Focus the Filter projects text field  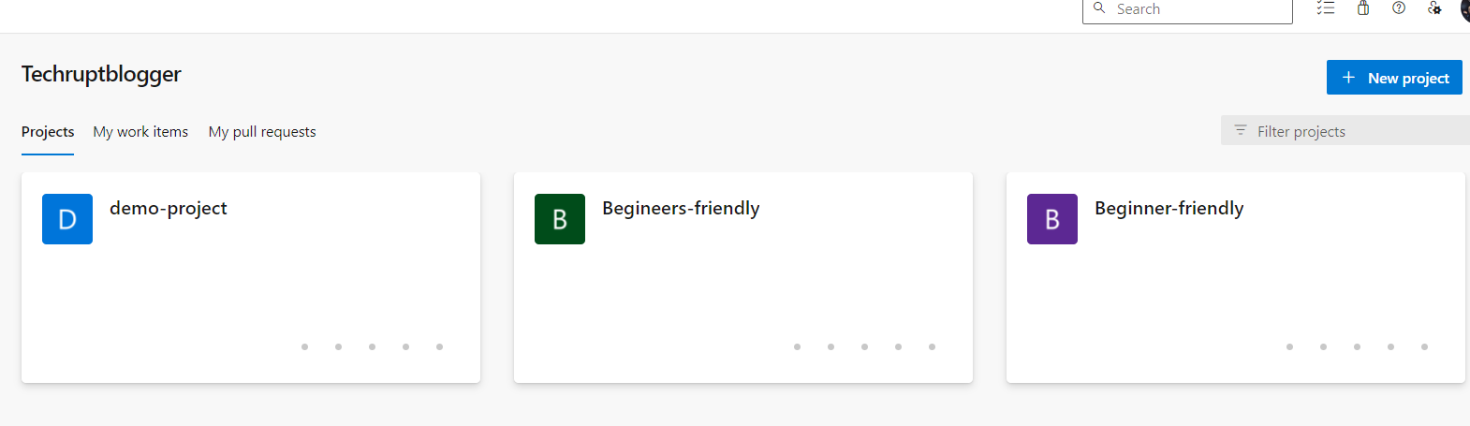[1358, 131]
